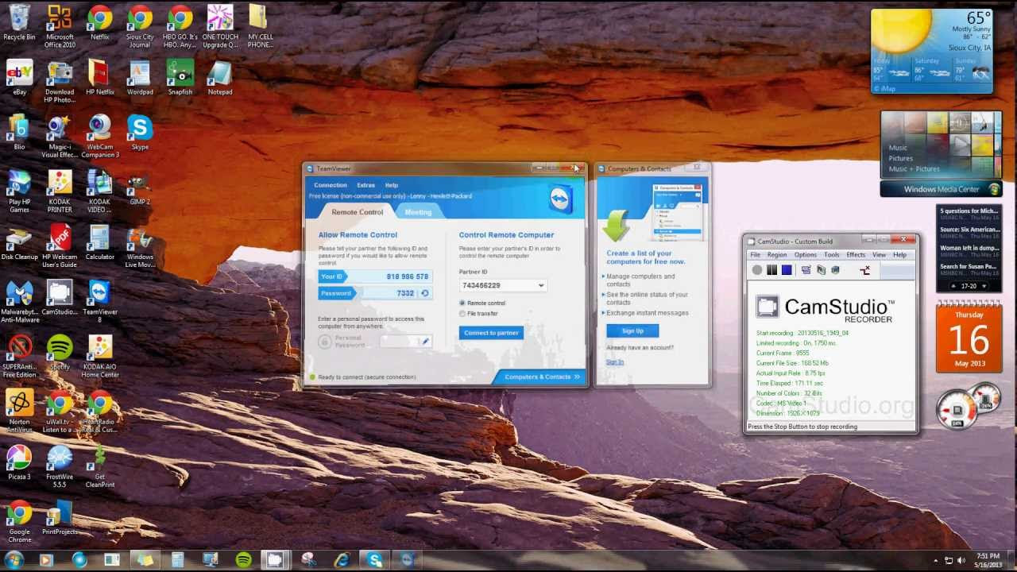Click the Windows Start button

point(14,560)
